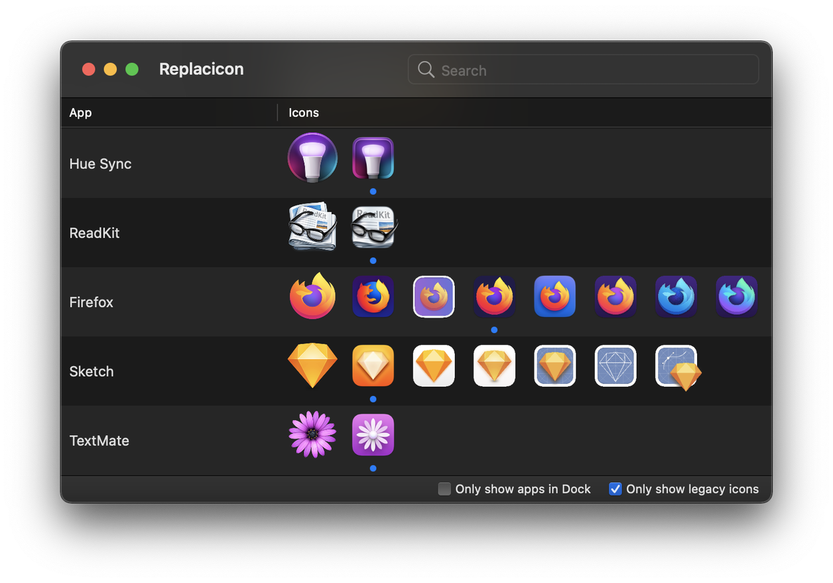Choose the Firefox icon on bright blue square
Image resolution: width=833 pixels, height=583 pixels.
(555, 296)
